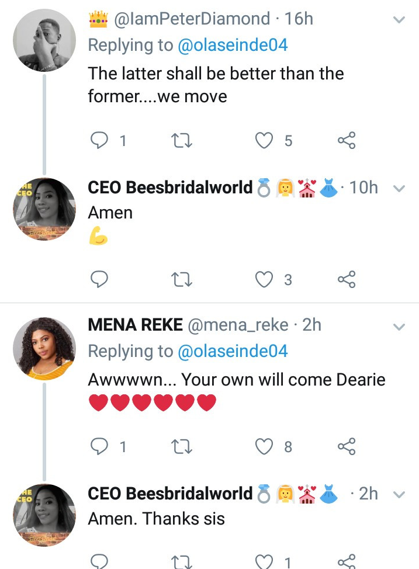419x569 pixels.
Task: Open the @IamPeterDiamond username handle
Action: (x=192, y=19)
